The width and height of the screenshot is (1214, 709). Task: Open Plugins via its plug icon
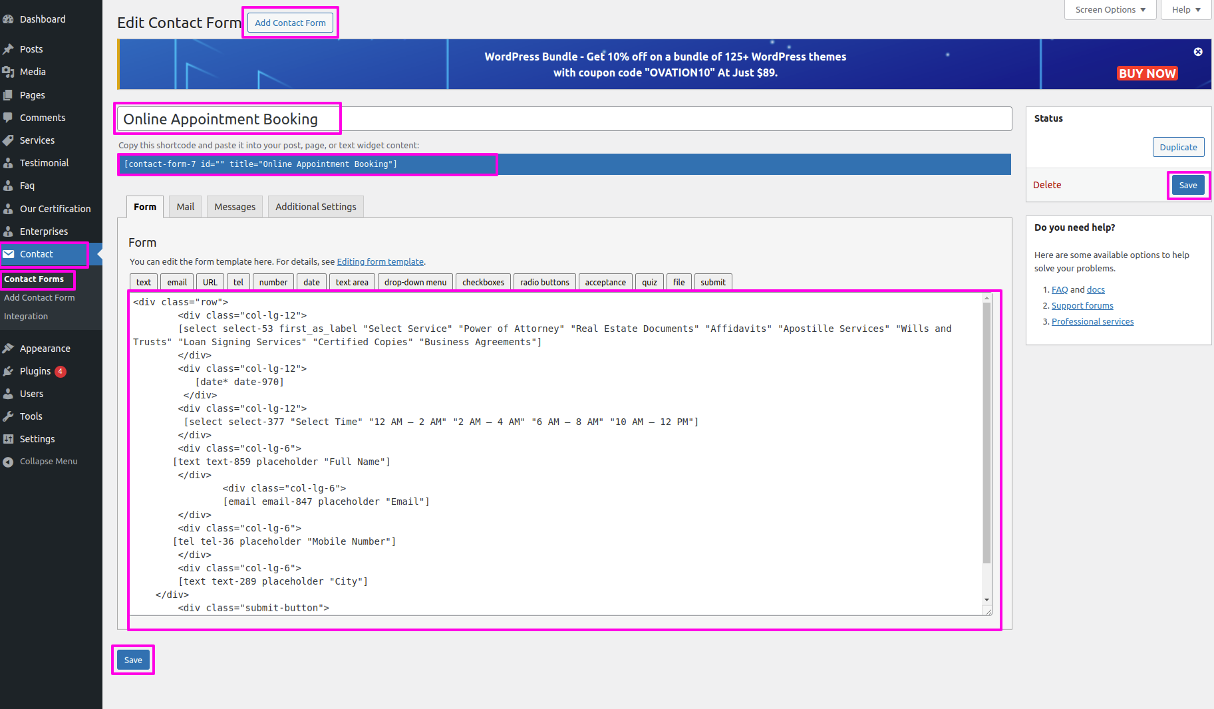coord(8,371)
